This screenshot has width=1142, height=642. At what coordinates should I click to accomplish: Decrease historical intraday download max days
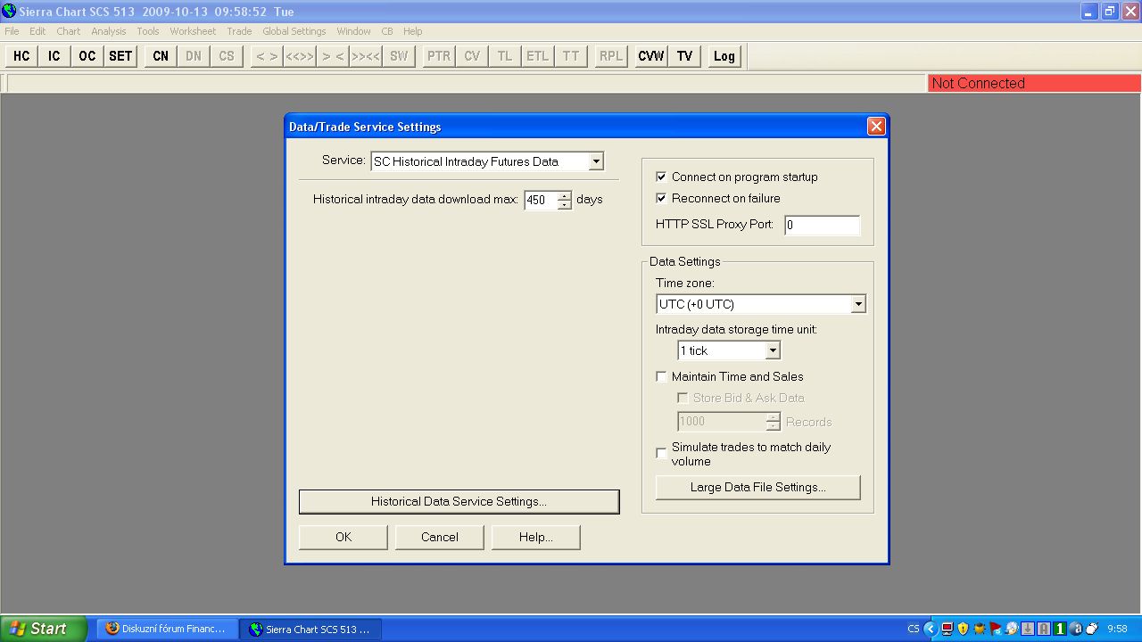pyautogui.click(x=564, y=204)
